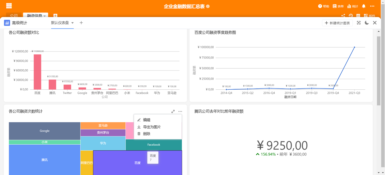
Task: Open the history clock icon
Action: [351, 16]
